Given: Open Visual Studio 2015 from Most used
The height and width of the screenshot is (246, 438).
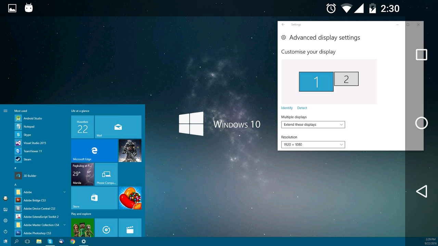Looking at the screenshot, I should 34,143.
